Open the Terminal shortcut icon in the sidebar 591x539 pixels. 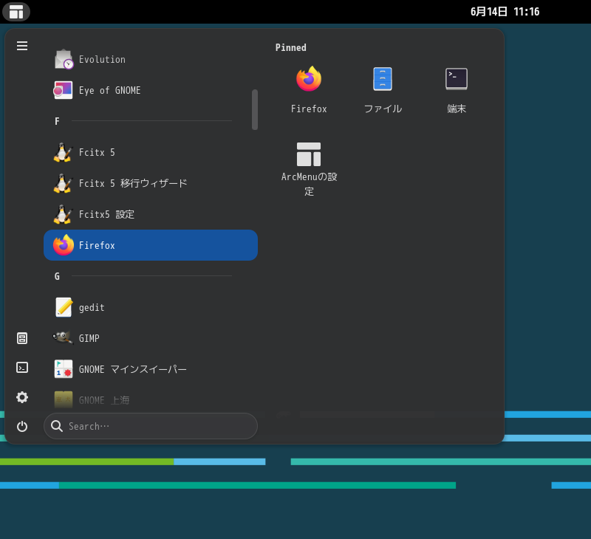tap(22, 368)
